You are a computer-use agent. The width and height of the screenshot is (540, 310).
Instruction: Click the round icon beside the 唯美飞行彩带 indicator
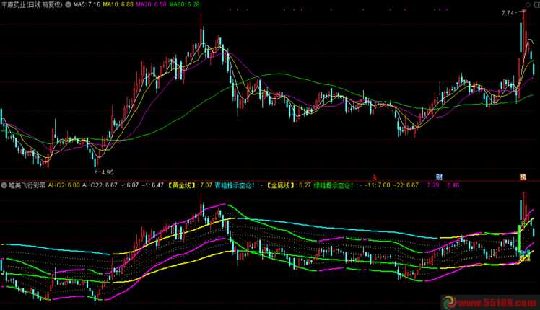(x=4, y=185)
